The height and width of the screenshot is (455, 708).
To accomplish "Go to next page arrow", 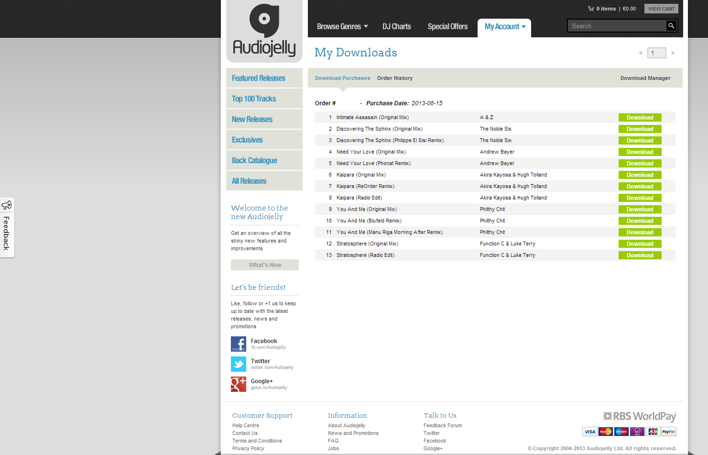I will pyautogui.click(x=673, y=53).
